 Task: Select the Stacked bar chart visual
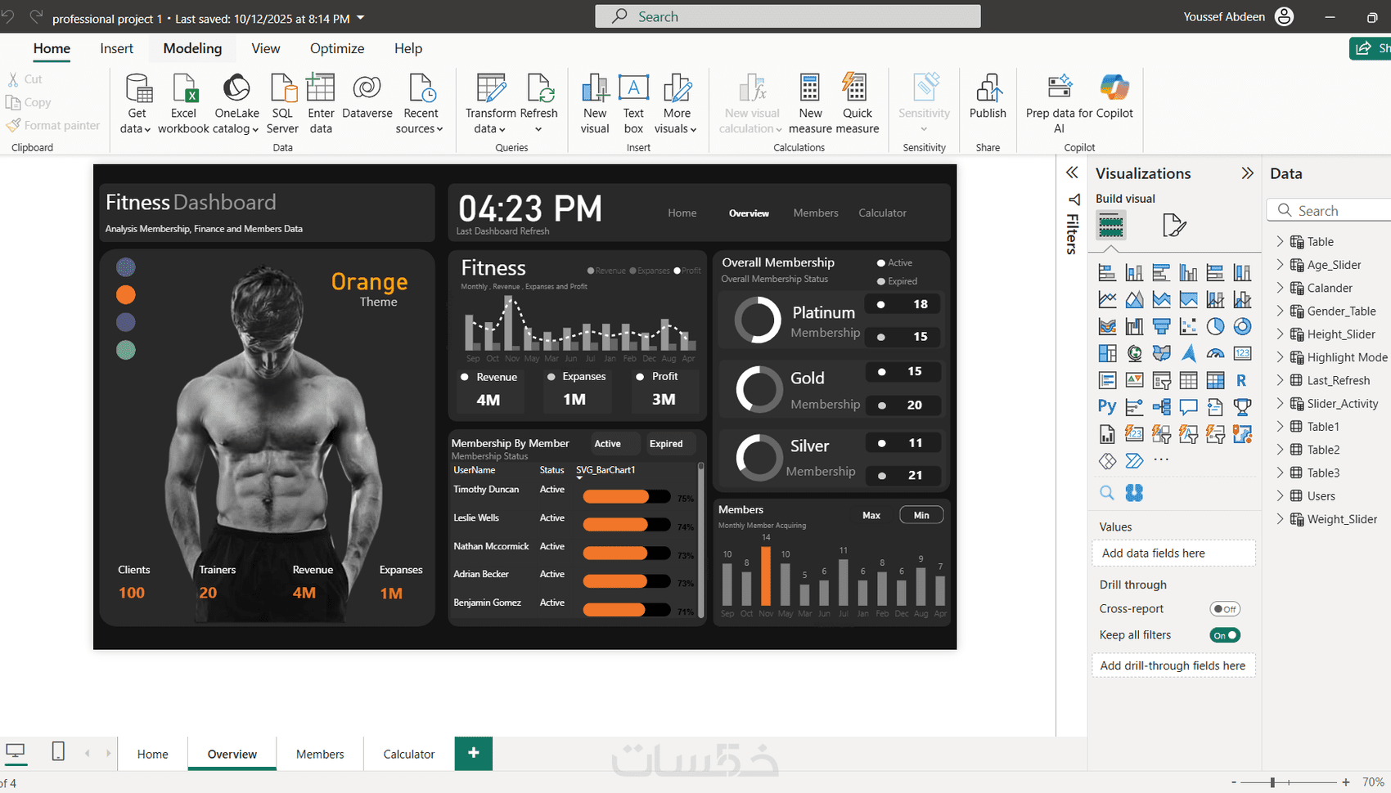tap(1107, 273)
